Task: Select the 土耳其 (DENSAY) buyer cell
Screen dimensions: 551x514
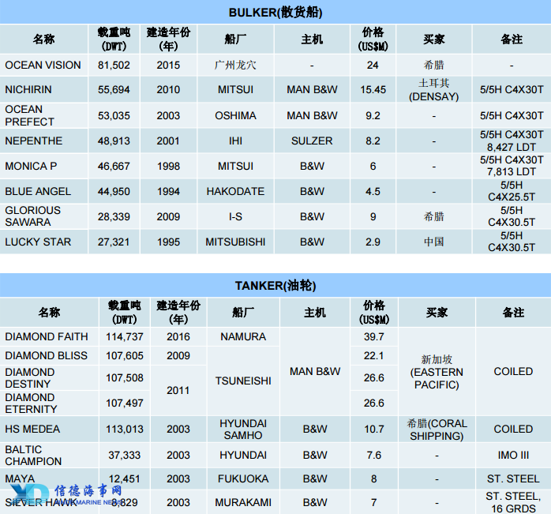Action: [x=433, y=90]
